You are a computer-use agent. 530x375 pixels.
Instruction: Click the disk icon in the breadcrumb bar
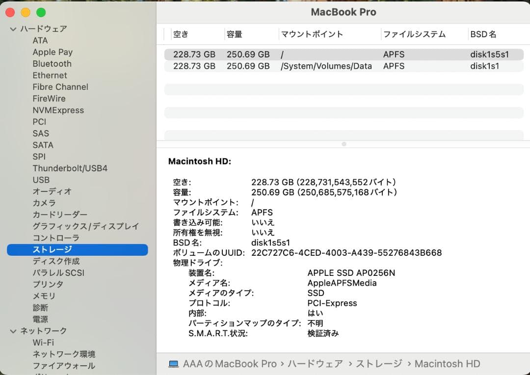[173, 364]
